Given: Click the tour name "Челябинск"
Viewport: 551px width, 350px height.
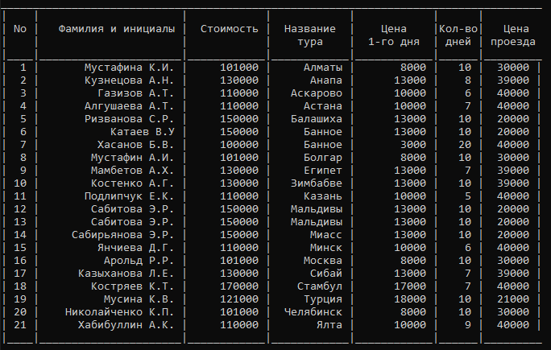Looking at the screenshot, I should click(x=313, y=312).
